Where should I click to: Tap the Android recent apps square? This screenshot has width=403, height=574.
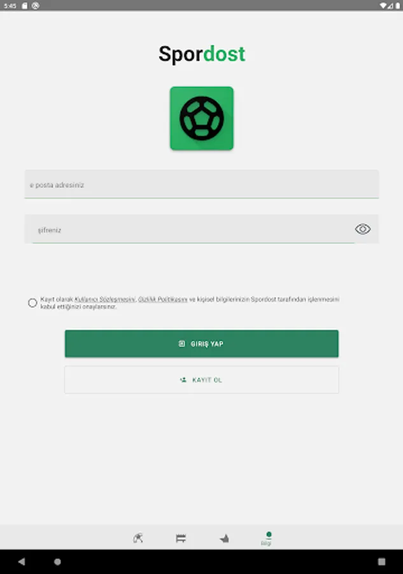click(381, 561)
